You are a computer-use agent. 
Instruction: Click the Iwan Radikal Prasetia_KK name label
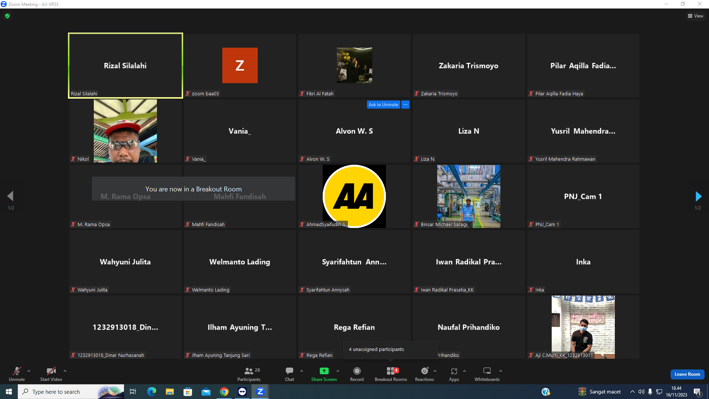pos(447,290)
